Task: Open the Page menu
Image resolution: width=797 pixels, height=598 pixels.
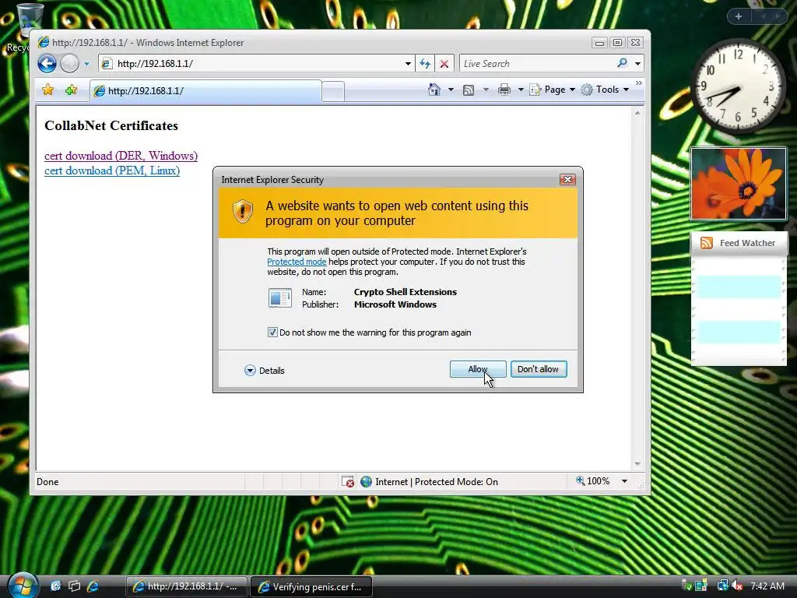Action: coord(553,90)
